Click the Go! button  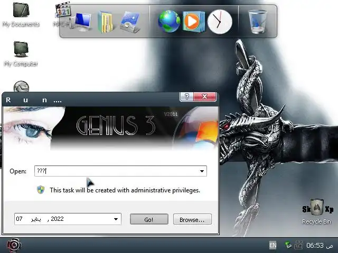[x=149, y=219]
